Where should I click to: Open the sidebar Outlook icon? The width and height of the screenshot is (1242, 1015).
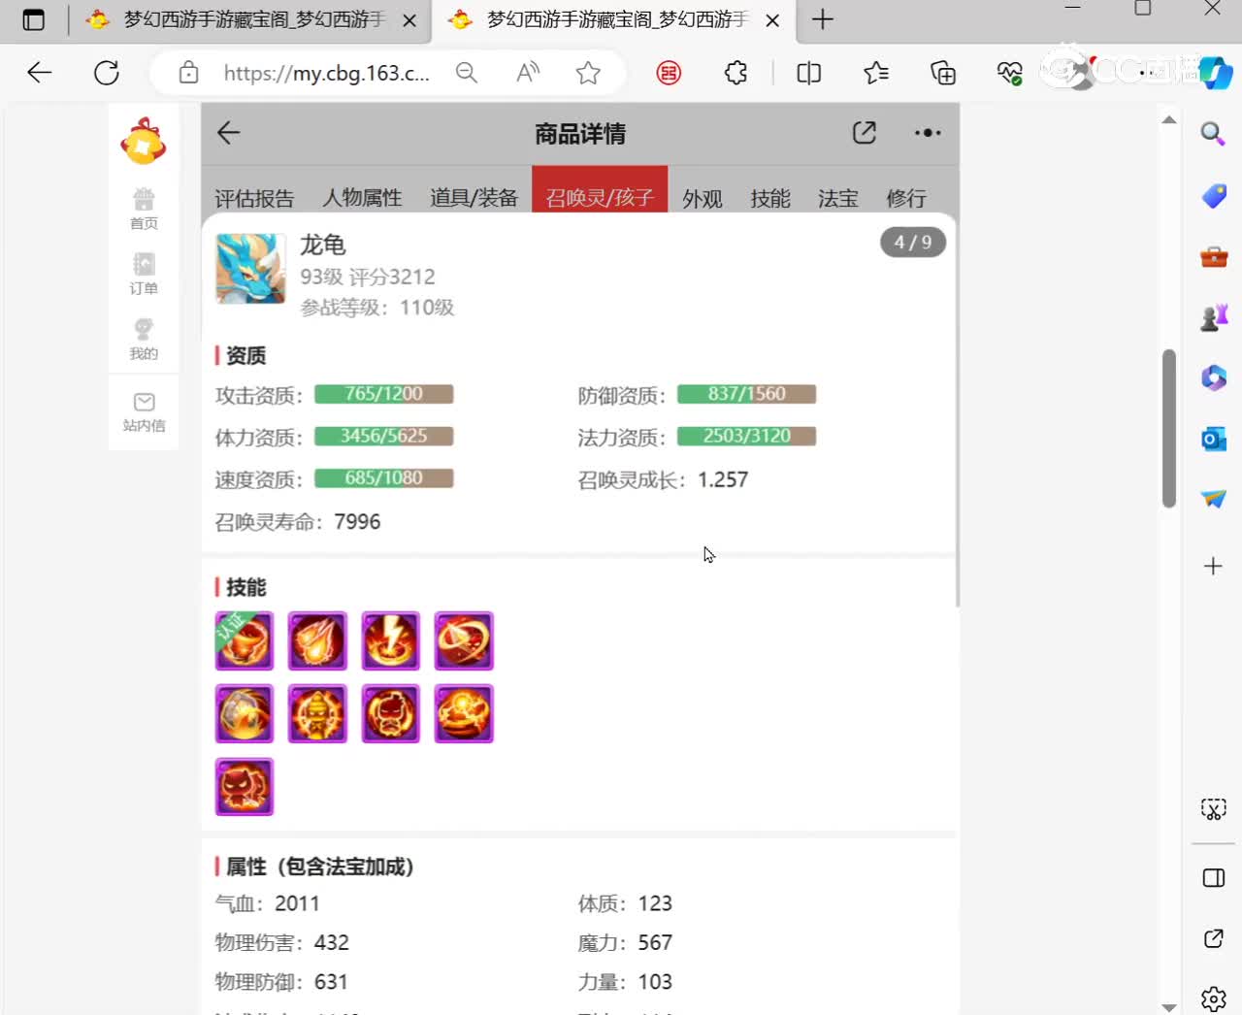1214,439
